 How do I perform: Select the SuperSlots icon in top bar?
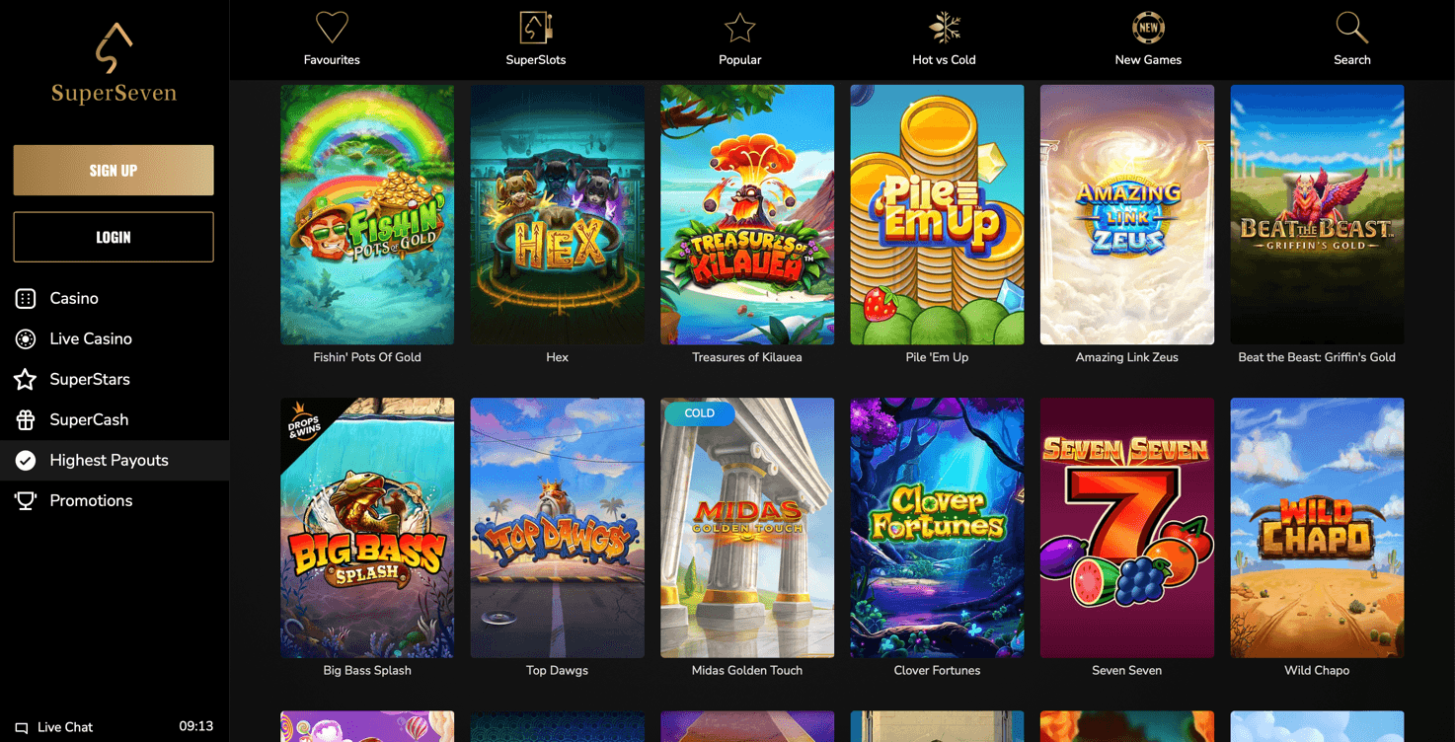[x=536, y=28]
